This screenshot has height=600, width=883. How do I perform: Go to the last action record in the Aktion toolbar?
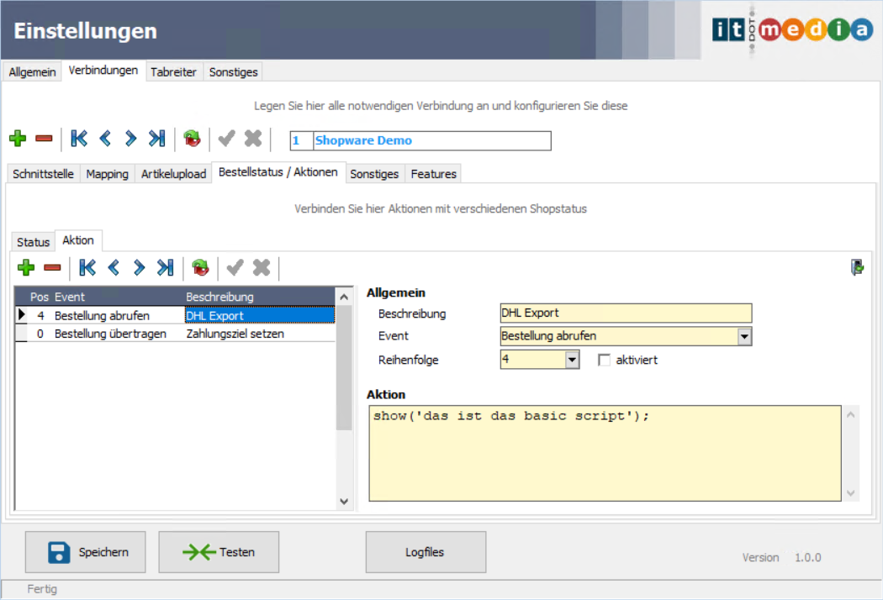click(x=165, y=268)
